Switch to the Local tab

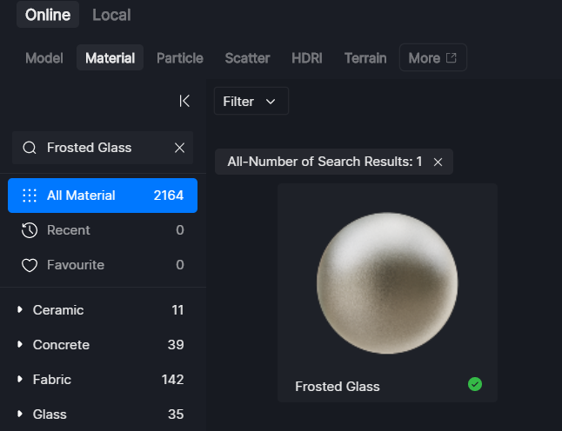click(x=111, y=15)
